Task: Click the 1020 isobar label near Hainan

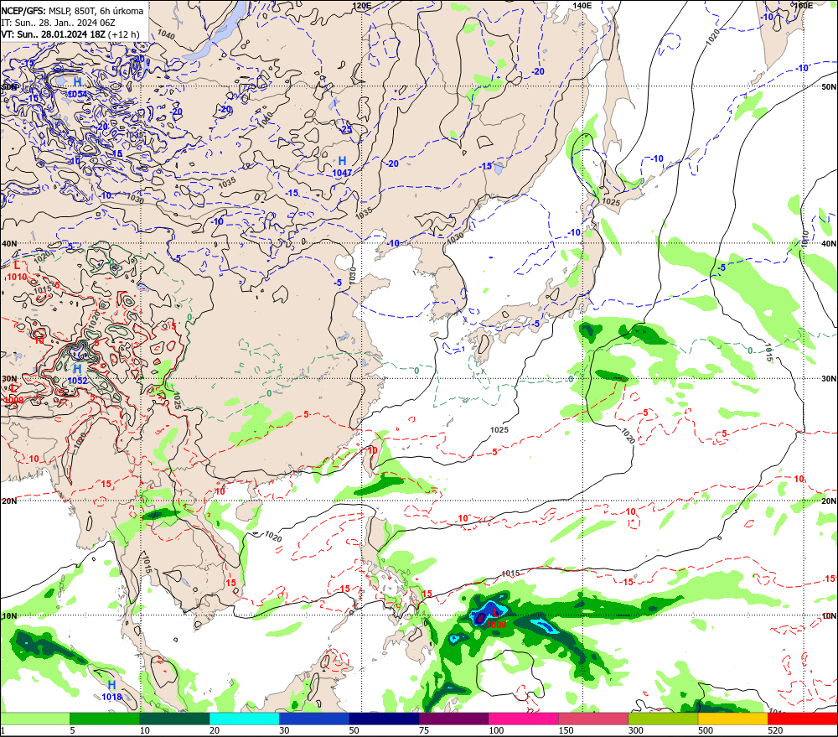Action: click(x=273, y=537)
